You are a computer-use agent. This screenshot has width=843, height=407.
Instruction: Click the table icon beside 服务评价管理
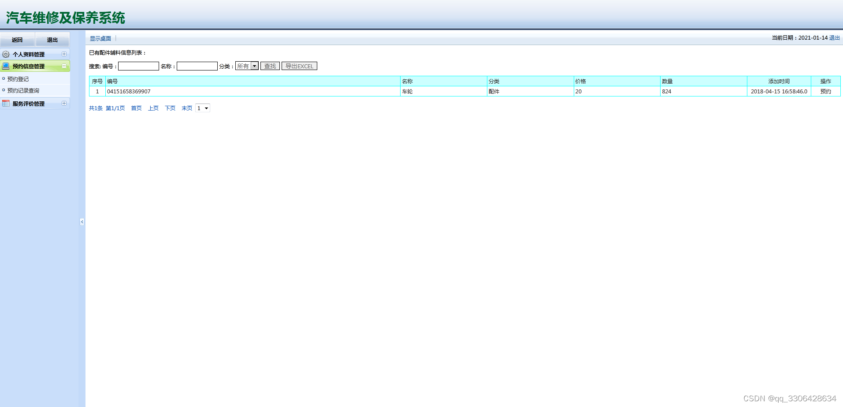coord(6,104)
